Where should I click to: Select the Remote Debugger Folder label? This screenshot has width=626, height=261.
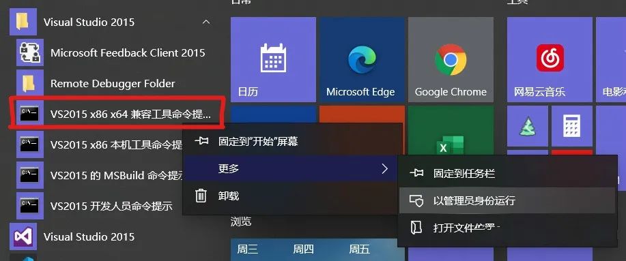113,84
